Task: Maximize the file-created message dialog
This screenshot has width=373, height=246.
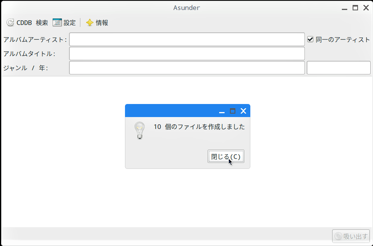Action: coord(233,111)
